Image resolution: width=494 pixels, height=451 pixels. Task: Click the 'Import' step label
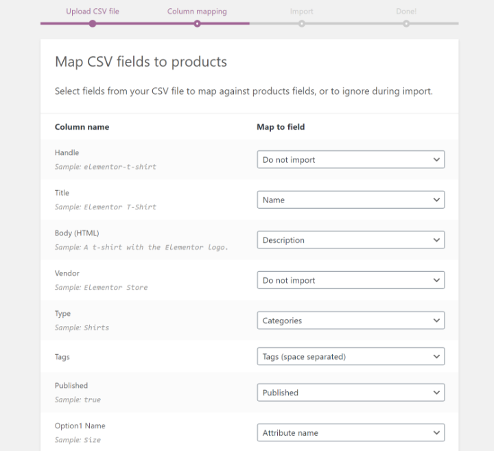tap(301, 12)
